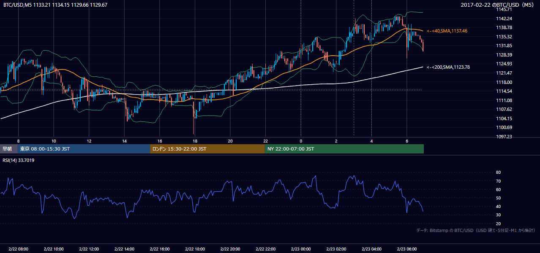Click the 1135.32 price axis label

(505, 37)
